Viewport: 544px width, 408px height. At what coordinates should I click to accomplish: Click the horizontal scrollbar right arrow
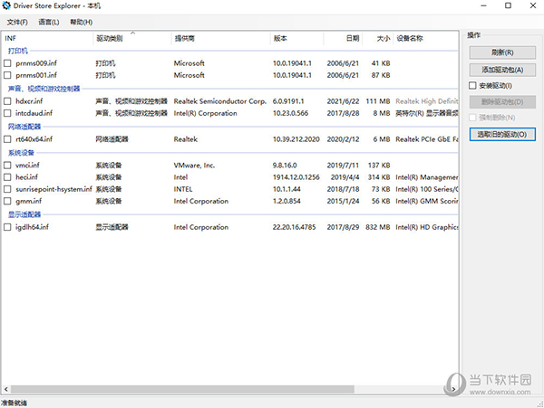point(454,389)
